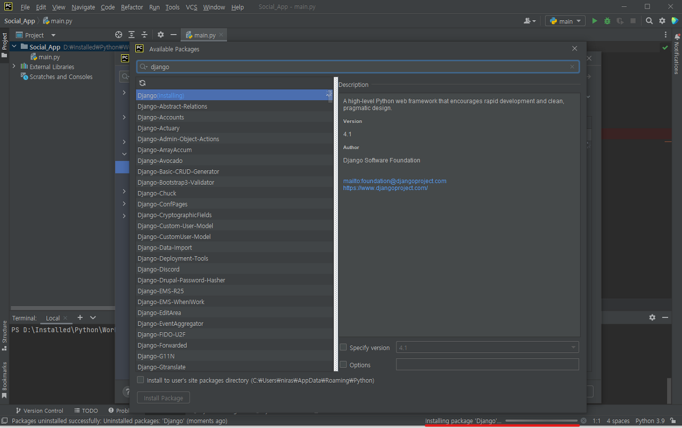Open the TODO tool window
This screenshot has height=428, width=682.
coord(86,410)
